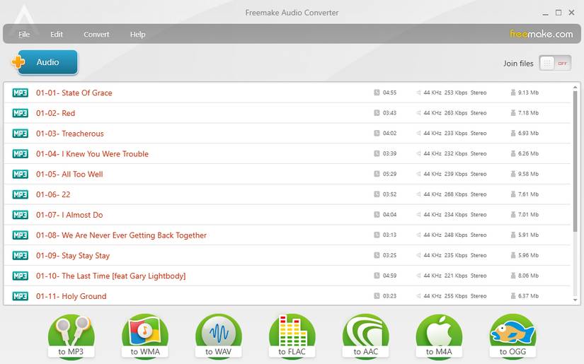
Task: Select We Are Never Ever Getting Back Together
Action: 287,235
